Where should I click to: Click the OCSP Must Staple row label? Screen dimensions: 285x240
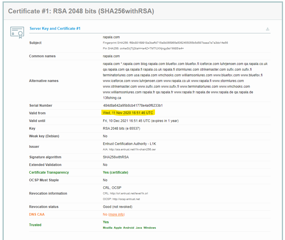44,180
